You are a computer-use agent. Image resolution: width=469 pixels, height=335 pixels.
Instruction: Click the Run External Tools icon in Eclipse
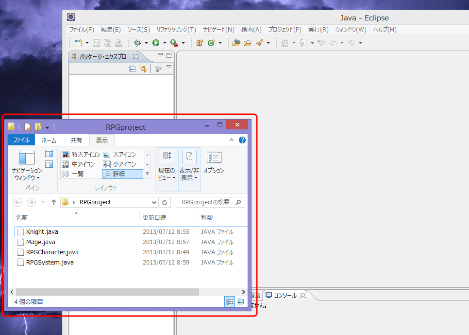coord(174,43)
